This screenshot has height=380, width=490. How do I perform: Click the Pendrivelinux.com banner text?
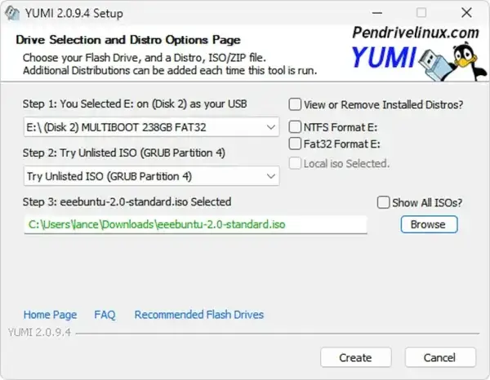pyautogui.click(x=416, y=33)
